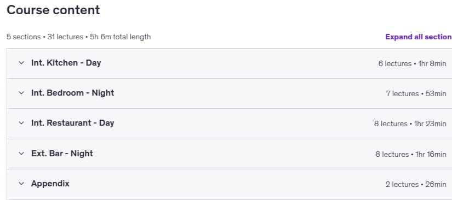Viewport: 452px width, 200px height.
Task: Select the Int. Bedroom - Night title
Action: coord(73,93)
